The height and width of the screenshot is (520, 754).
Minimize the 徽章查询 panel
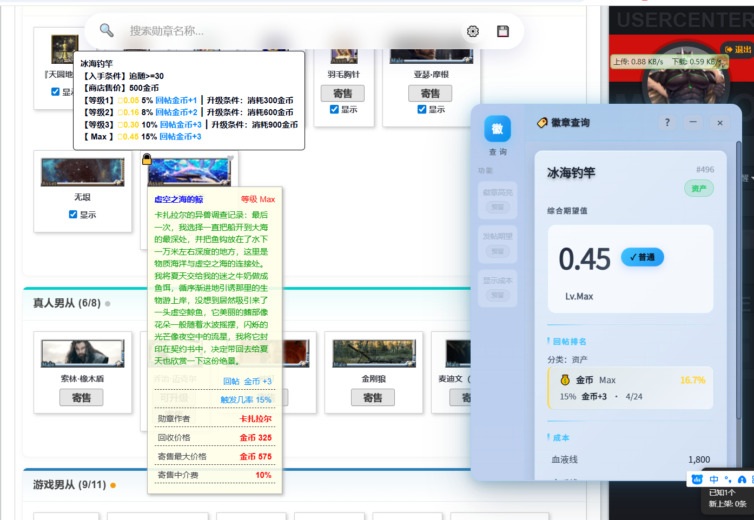pyautogui.click(x=693, y=123)
